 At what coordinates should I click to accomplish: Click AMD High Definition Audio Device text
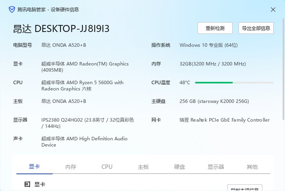point(84,141)
